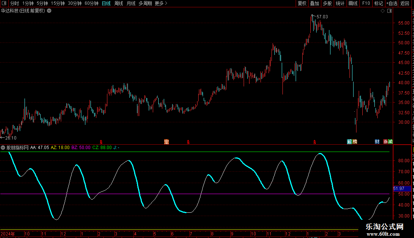Select the 日线 daily tab
The image size is (414, 238).
[x=106, y=3]
